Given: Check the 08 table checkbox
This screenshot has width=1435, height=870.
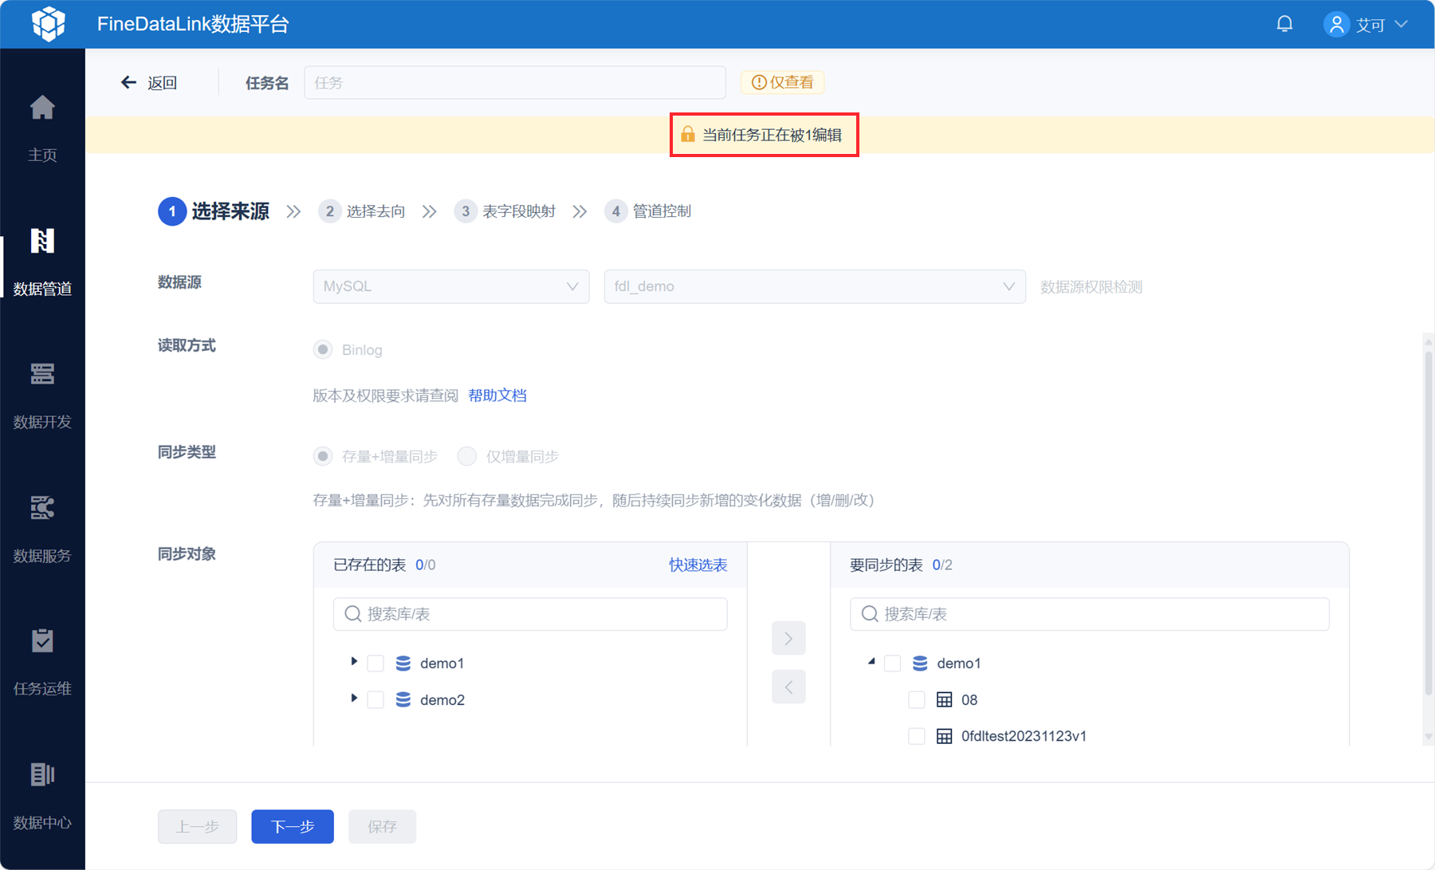Looking at the screenshot, I should (917, 700).
